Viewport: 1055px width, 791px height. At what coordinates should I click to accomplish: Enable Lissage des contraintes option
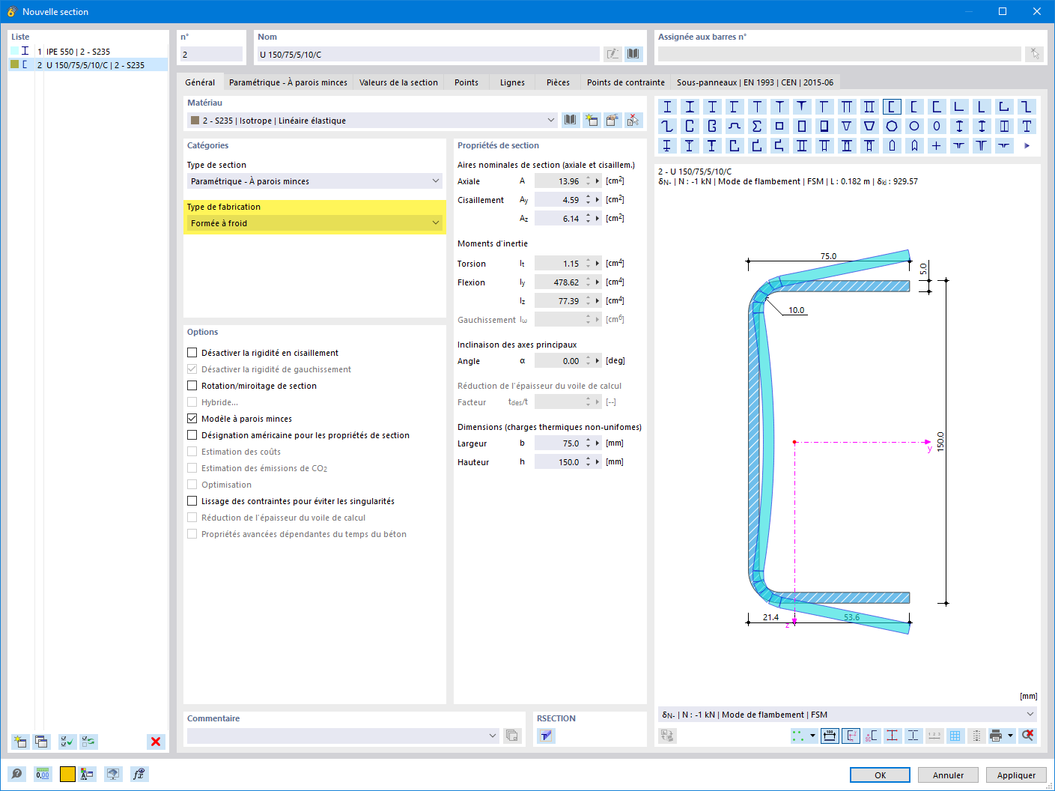click(x=192, y=501)
